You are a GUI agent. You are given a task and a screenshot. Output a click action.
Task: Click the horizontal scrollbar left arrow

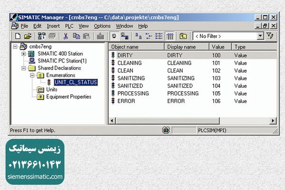(x=112, y=121)
